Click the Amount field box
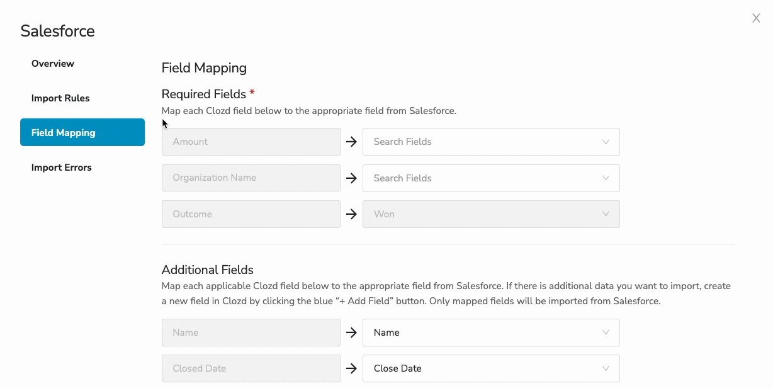 pos(251,142)
